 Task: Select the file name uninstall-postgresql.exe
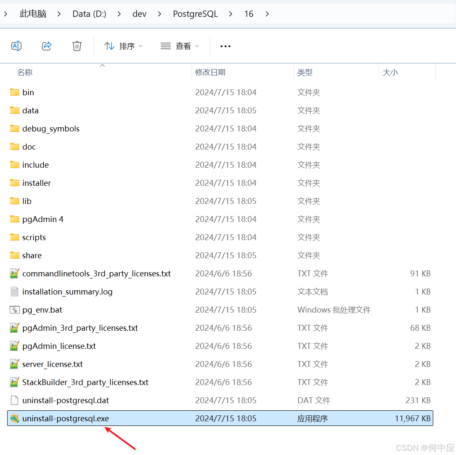click(x=66, y=419)
